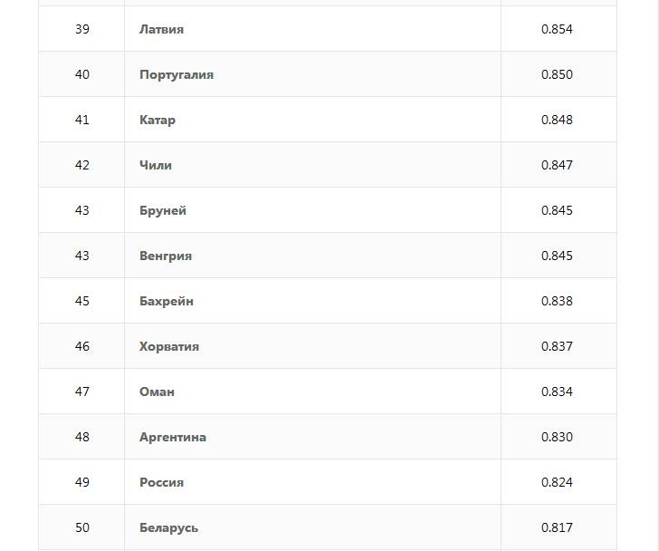Select rank number 45
Viewport: 659px width, 551px height.
click(82, 301)
